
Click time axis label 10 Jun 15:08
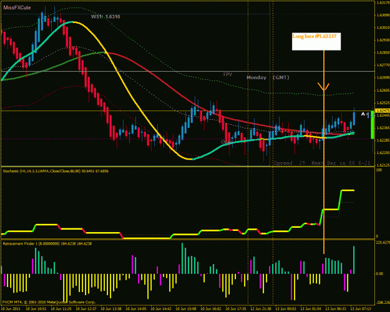[186, 309]
